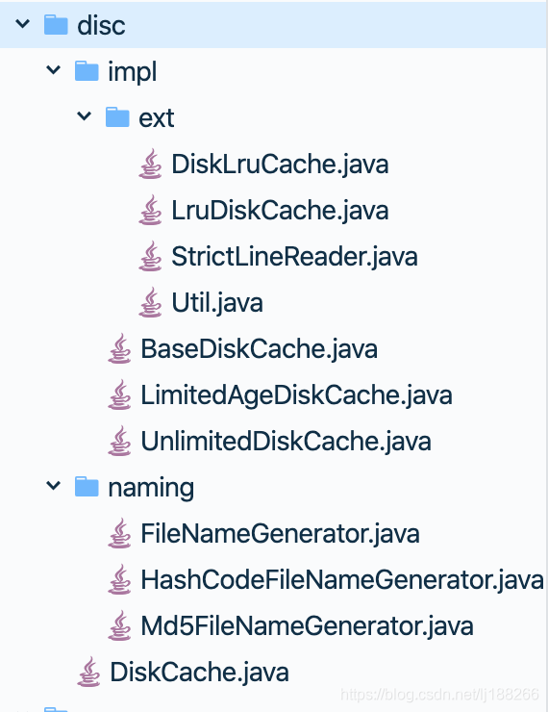
Task: Click the naming folder icon
Action: [87, 486]
